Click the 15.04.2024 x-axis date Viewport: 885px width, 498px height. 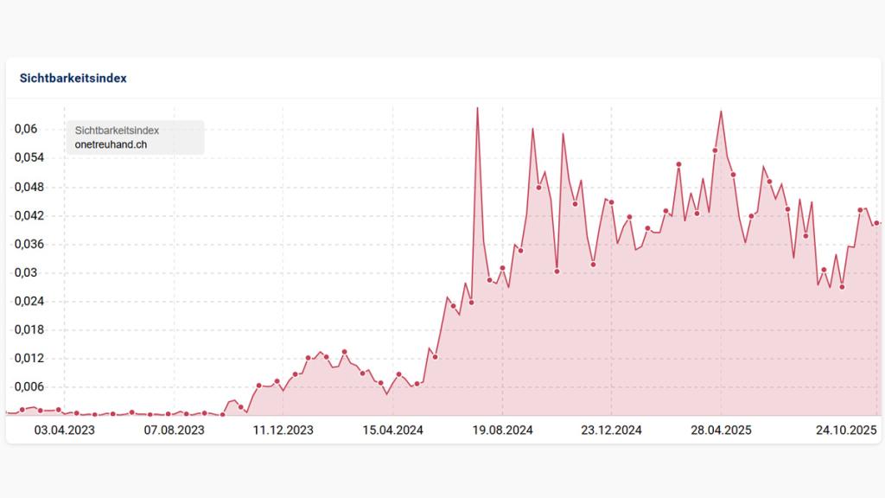pos(392,430)
